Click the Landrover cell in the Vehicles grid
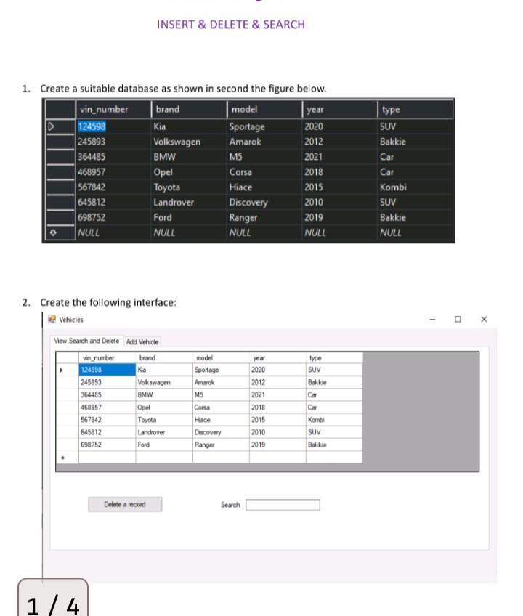Image resolution: width=523 pixels, height=616 pixels. (164, 432)
